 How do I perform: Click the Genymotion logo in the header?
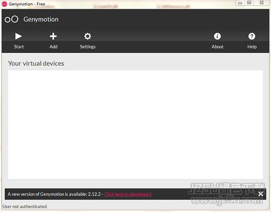11,19
